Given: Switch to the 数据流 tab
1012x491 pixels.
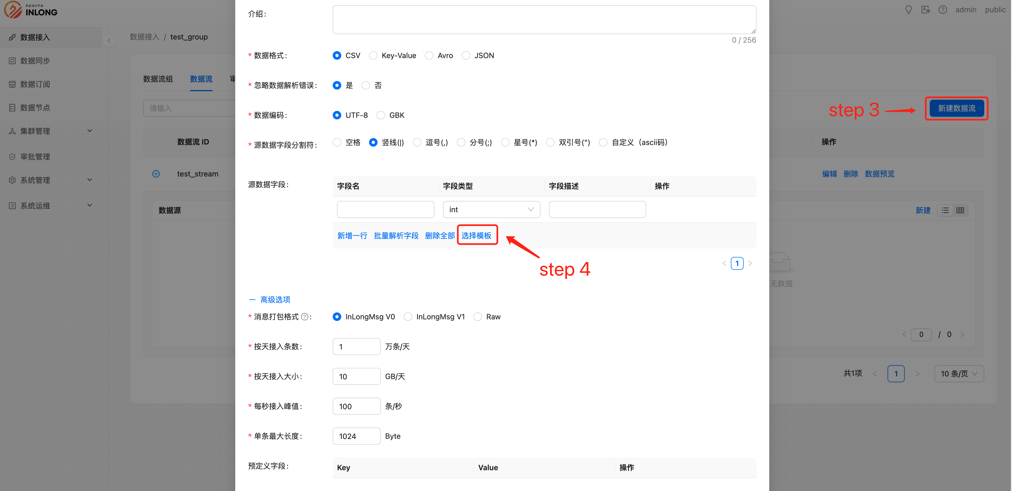Looking at the screenshot, I should pos(201,79).
